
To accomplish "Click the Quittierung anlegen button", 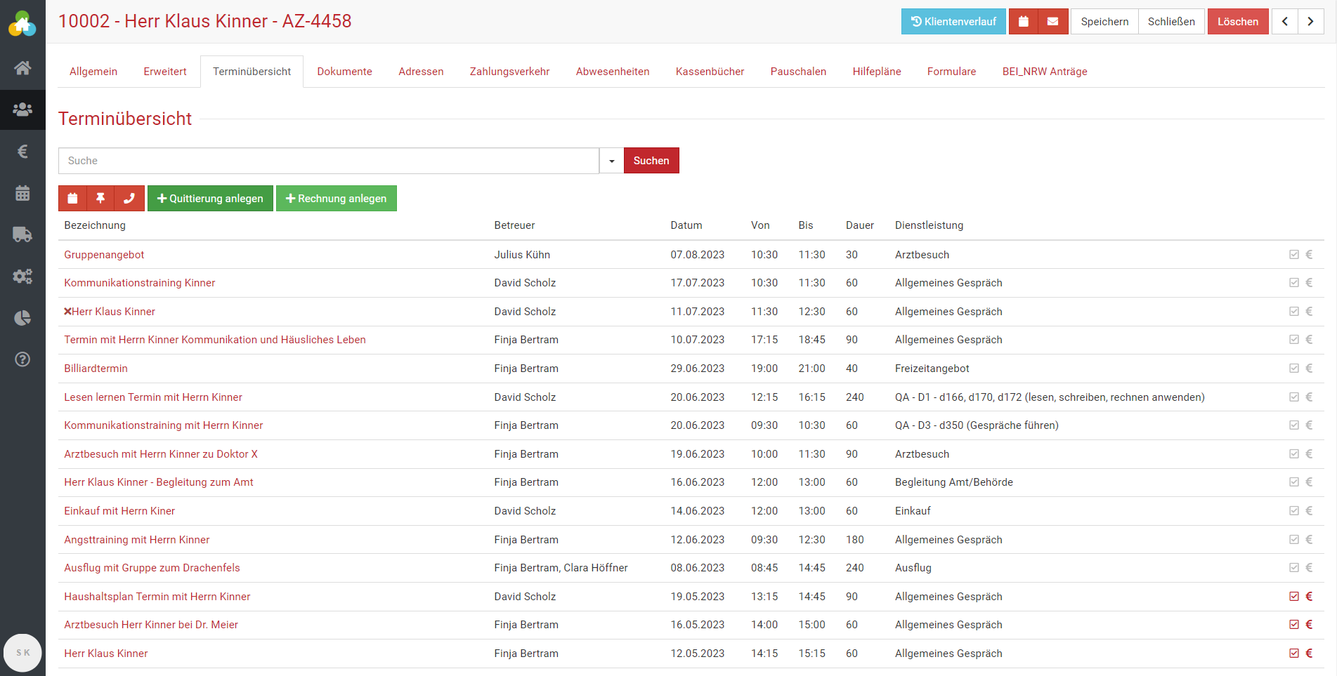I will point(210,199).
